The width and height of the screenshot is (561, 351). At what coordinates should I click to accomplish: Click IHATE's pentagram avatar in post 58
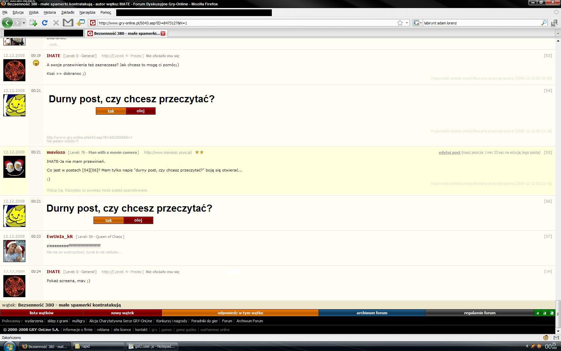14,286
